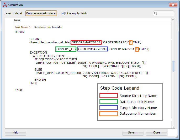This screenshot has height=140, width=180.
Task: Click the Task section heading
Action: 17,20
